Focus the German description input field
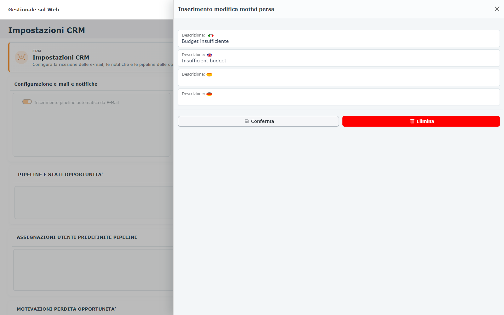504x315 pixels. pyautogui.click(x=339, y=97)
